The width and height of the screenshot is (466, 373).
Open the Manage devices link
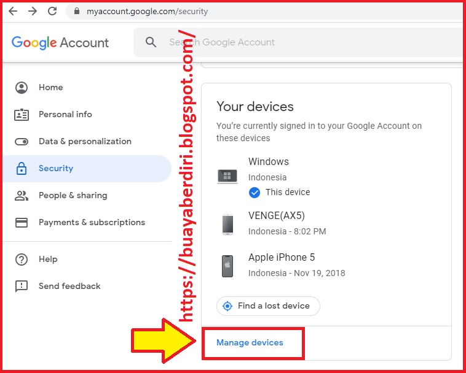[x=250, y=343]
